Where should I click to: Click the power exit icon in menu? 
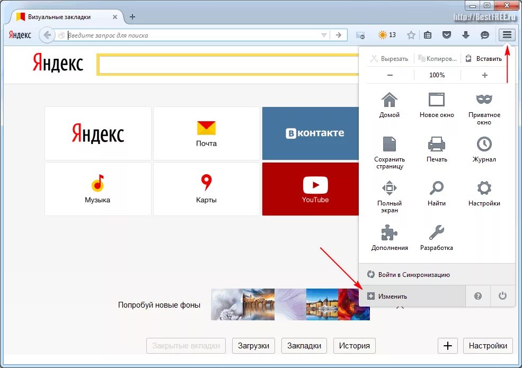click(502, 296)
